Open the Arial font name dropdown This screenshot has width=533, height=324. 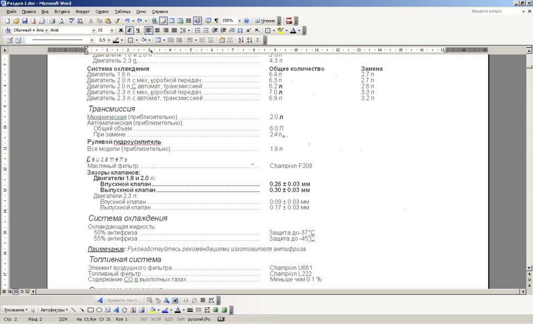click(x=94, y=31)
